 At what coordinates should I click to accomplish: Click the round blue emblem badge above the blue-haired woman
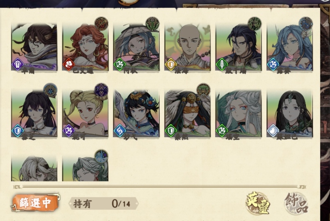click(x=306, y=24)
